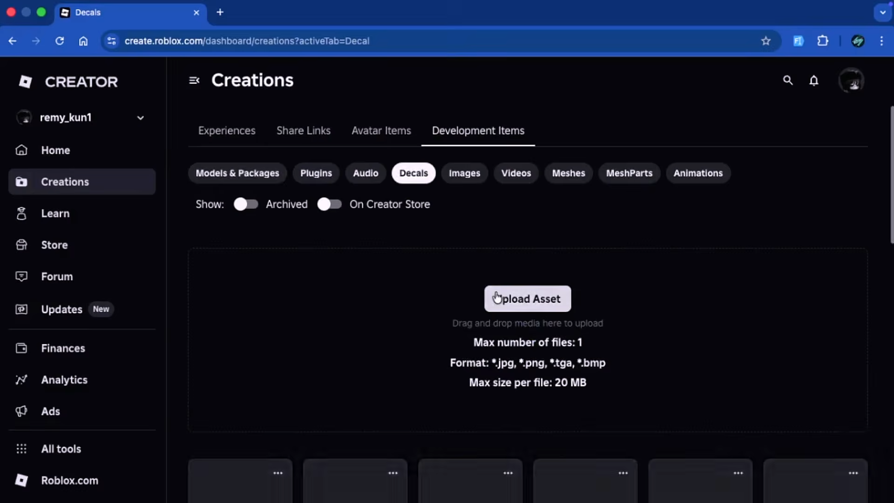Open browser extensions puzzle icon
Image resolution: width=894 pixels, height=503 pixels.
click(x=823, y=41)
